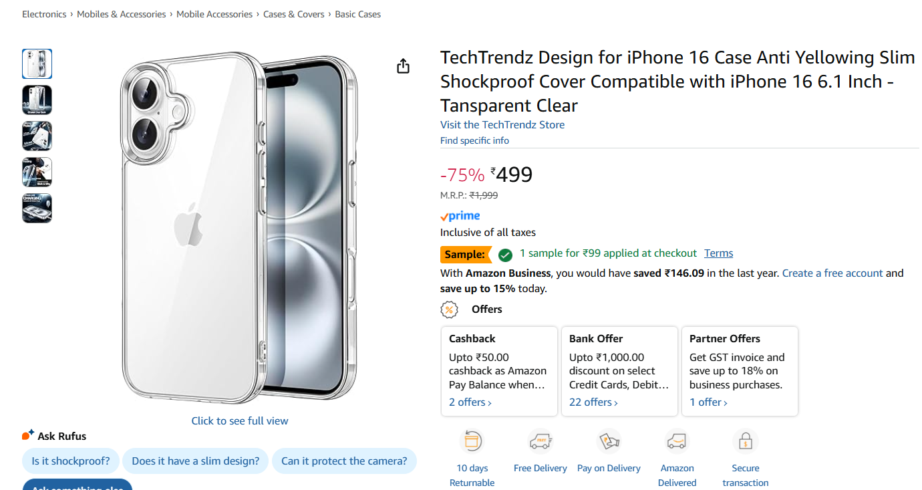Click the Offers percent badge icon
Image resolution: width=922 pixels, height=490 pixels.
[x=450, y=310]
